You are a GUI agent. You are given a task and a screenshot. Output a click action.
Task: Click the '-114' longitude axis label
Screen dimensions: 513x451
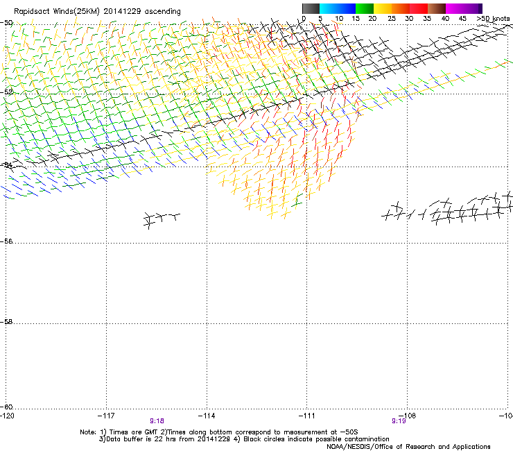pyautogui.click(x=207, y=416)
